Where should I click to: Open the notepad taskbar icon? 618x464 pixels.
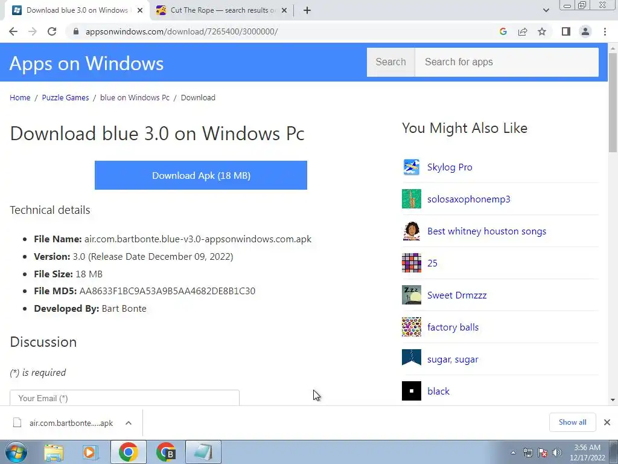[x=203, y=452]
